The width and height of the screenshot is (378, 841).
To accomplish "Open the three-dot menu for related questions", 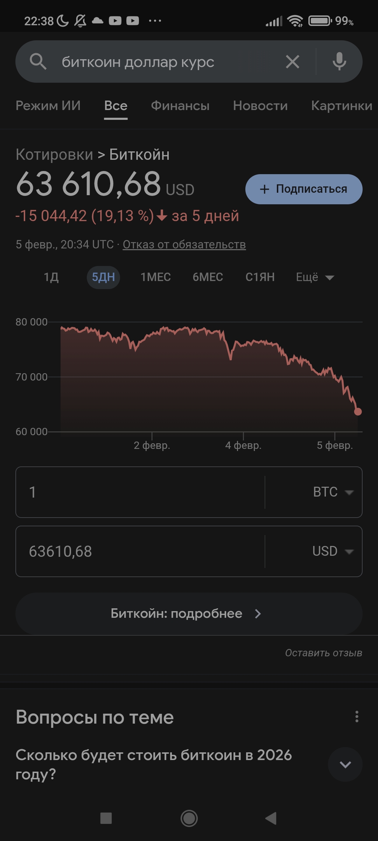I will point(357,717).
